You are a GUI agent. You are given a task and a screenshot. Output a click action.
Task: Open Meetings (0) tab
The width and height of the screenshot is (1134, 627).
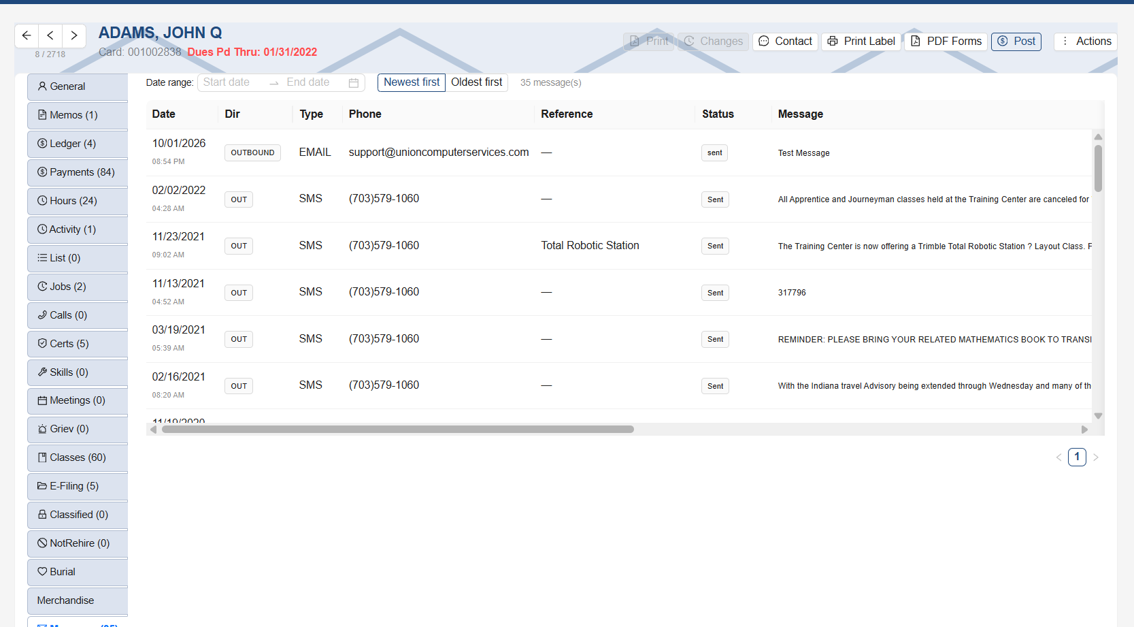click(x=78, y=400)
